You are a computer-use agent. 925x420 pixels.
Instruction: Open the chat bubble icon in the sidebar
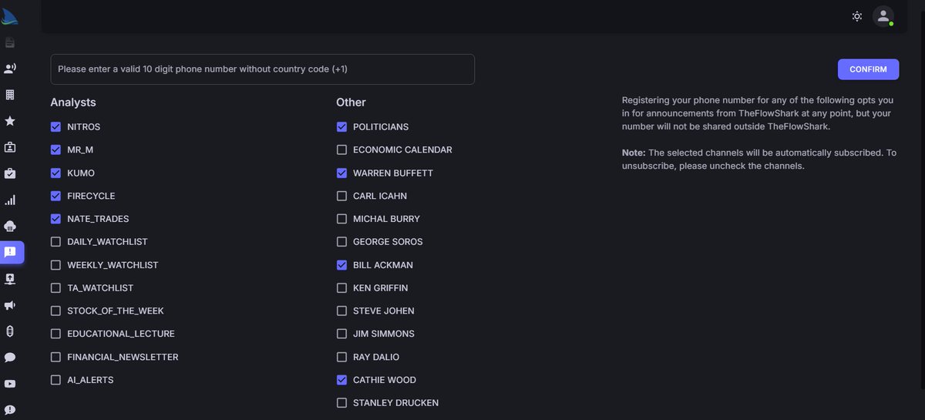pos(10,358)
